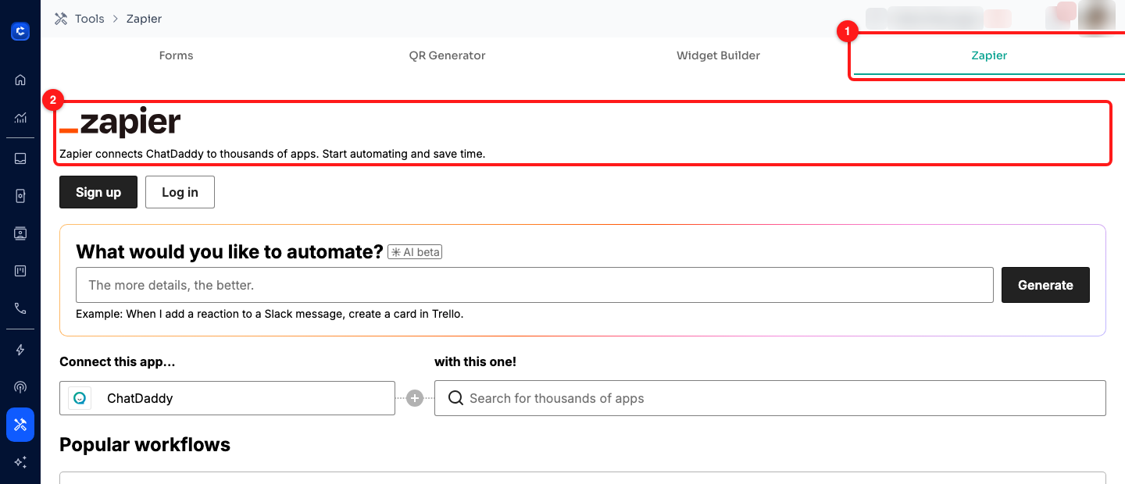Click the ChatDaddy logo in sidebar

click(x=20, y=31)
